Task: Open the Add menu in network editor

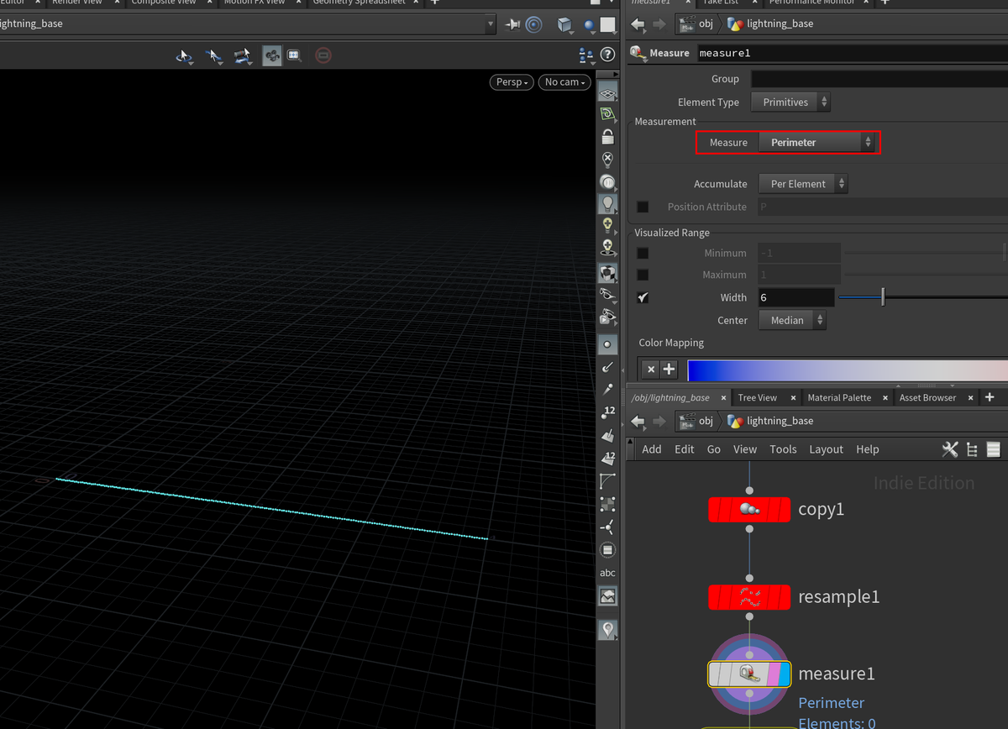Action: [652, 449]
